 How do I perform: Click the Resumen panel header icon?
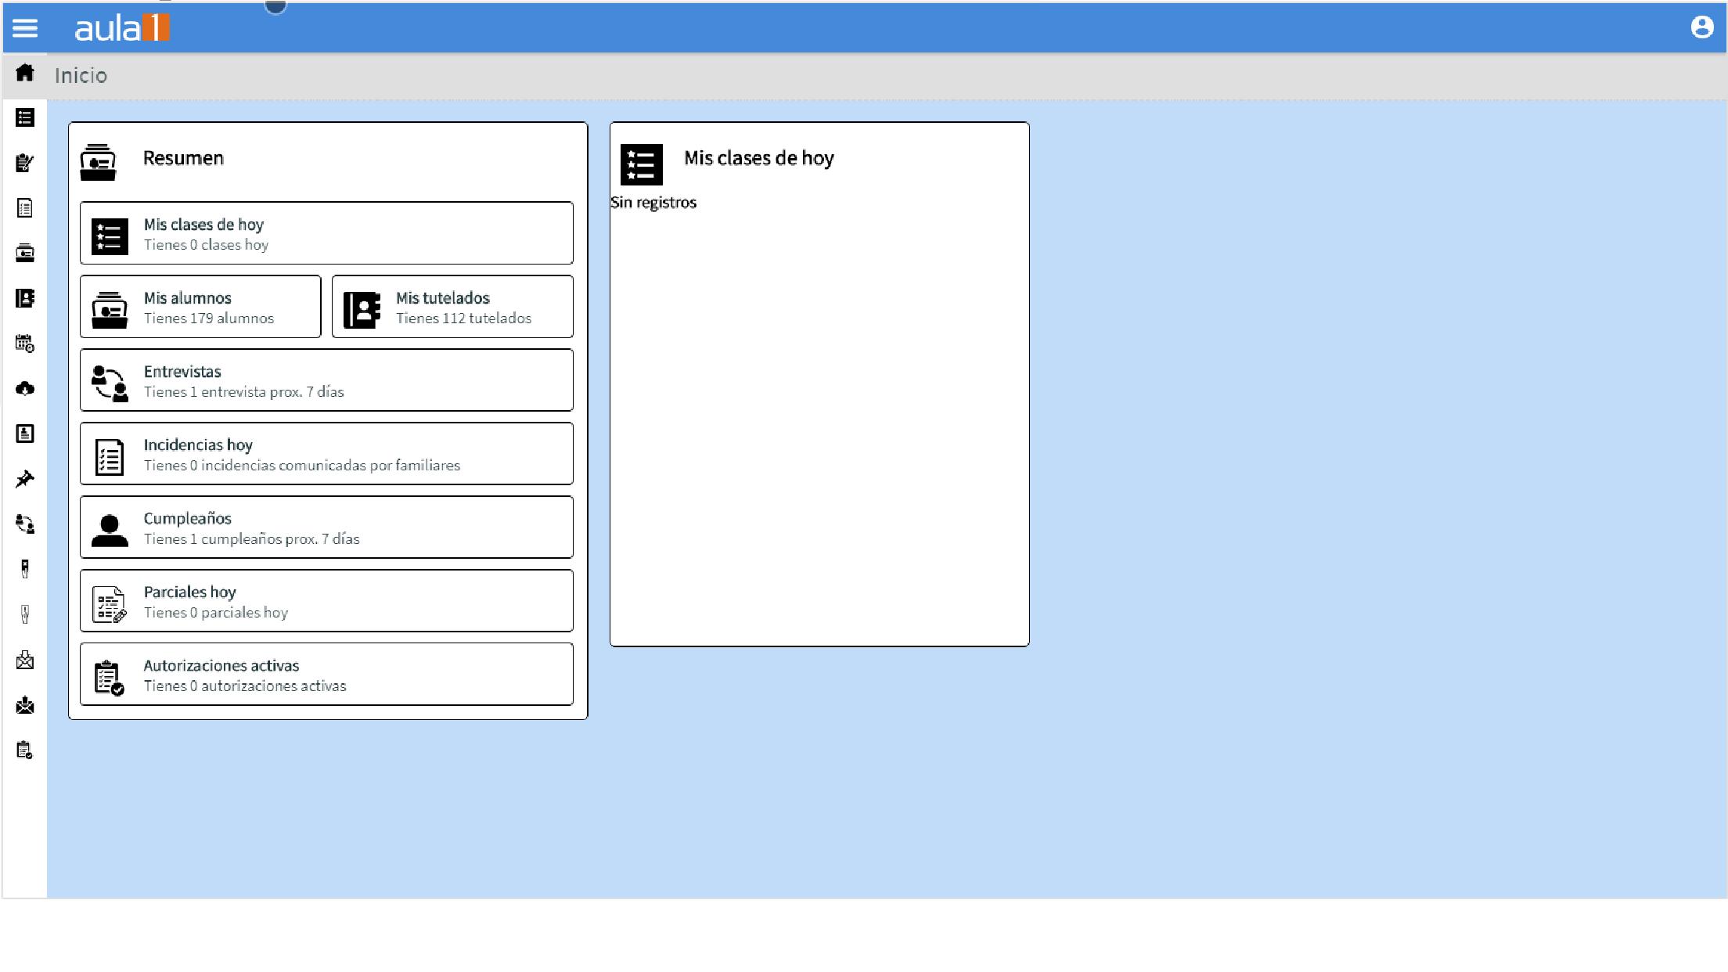(x=98, y=162)
